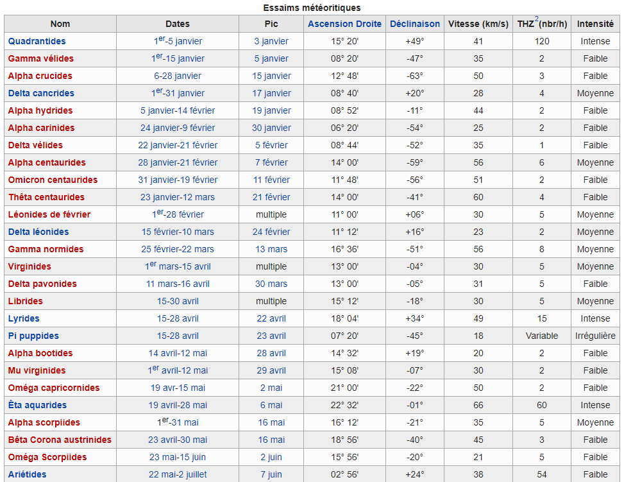Select the 7 juin peak date link
Image resolution: width=624 pixels, height=482 pixels.
click(271, 474)
